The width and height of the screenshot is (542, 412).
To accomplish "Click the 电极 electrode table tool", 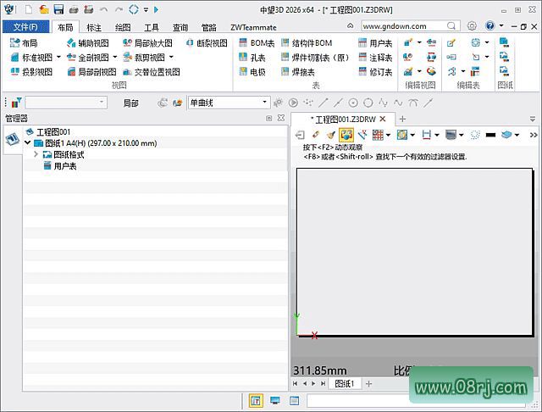I will 252,71.
